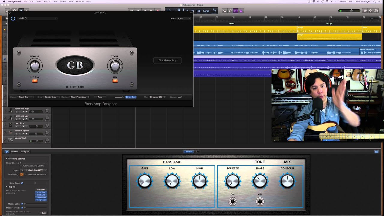Click the input format circle icon beside Input
The image size is (384, 216).
point(22,170)
